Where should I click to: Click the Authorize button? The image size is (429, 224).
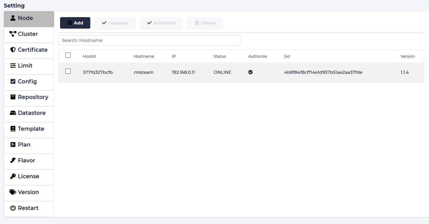click(x=161, y=23)
